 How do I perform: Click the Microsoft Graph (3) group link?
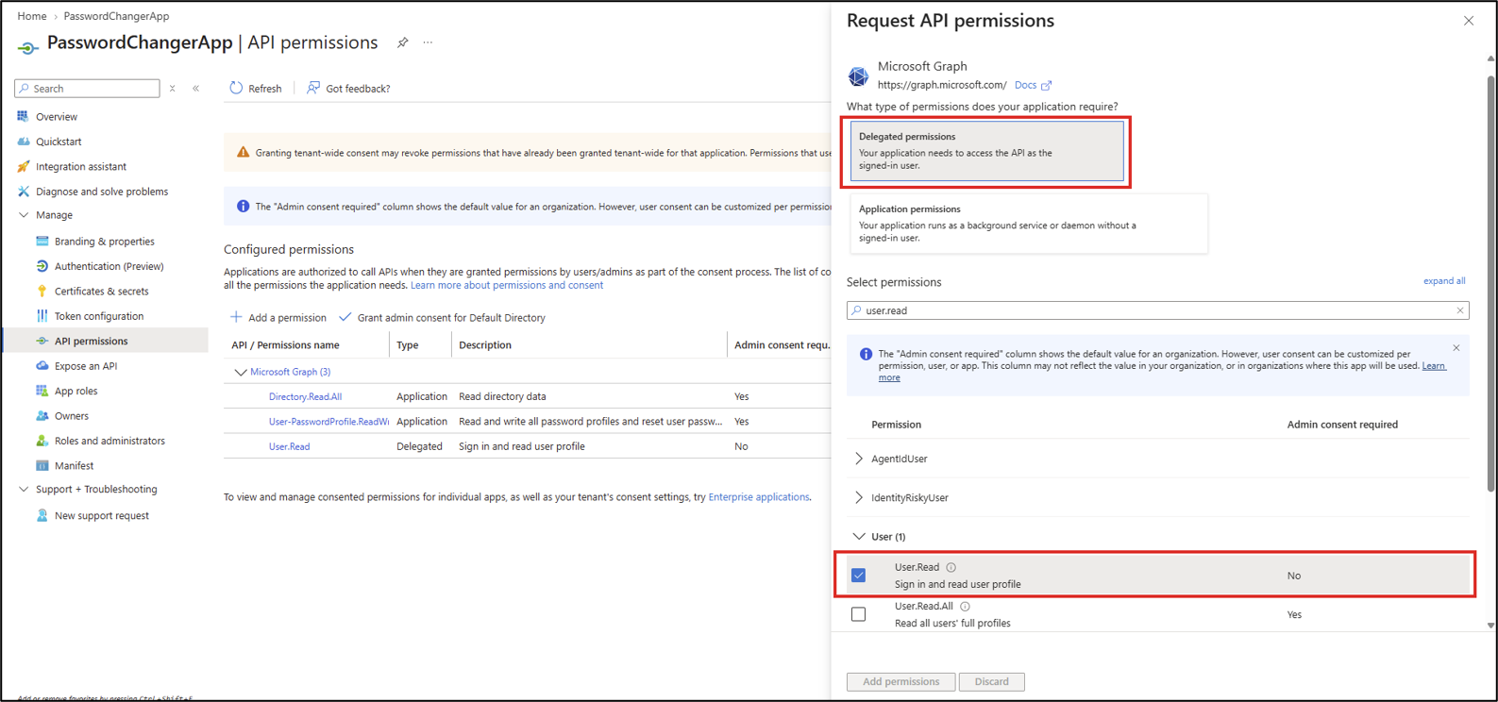pos(291,372)
